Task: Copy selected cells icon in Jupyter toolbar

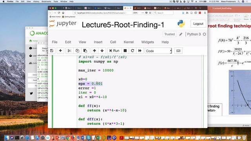Action: 77,51
